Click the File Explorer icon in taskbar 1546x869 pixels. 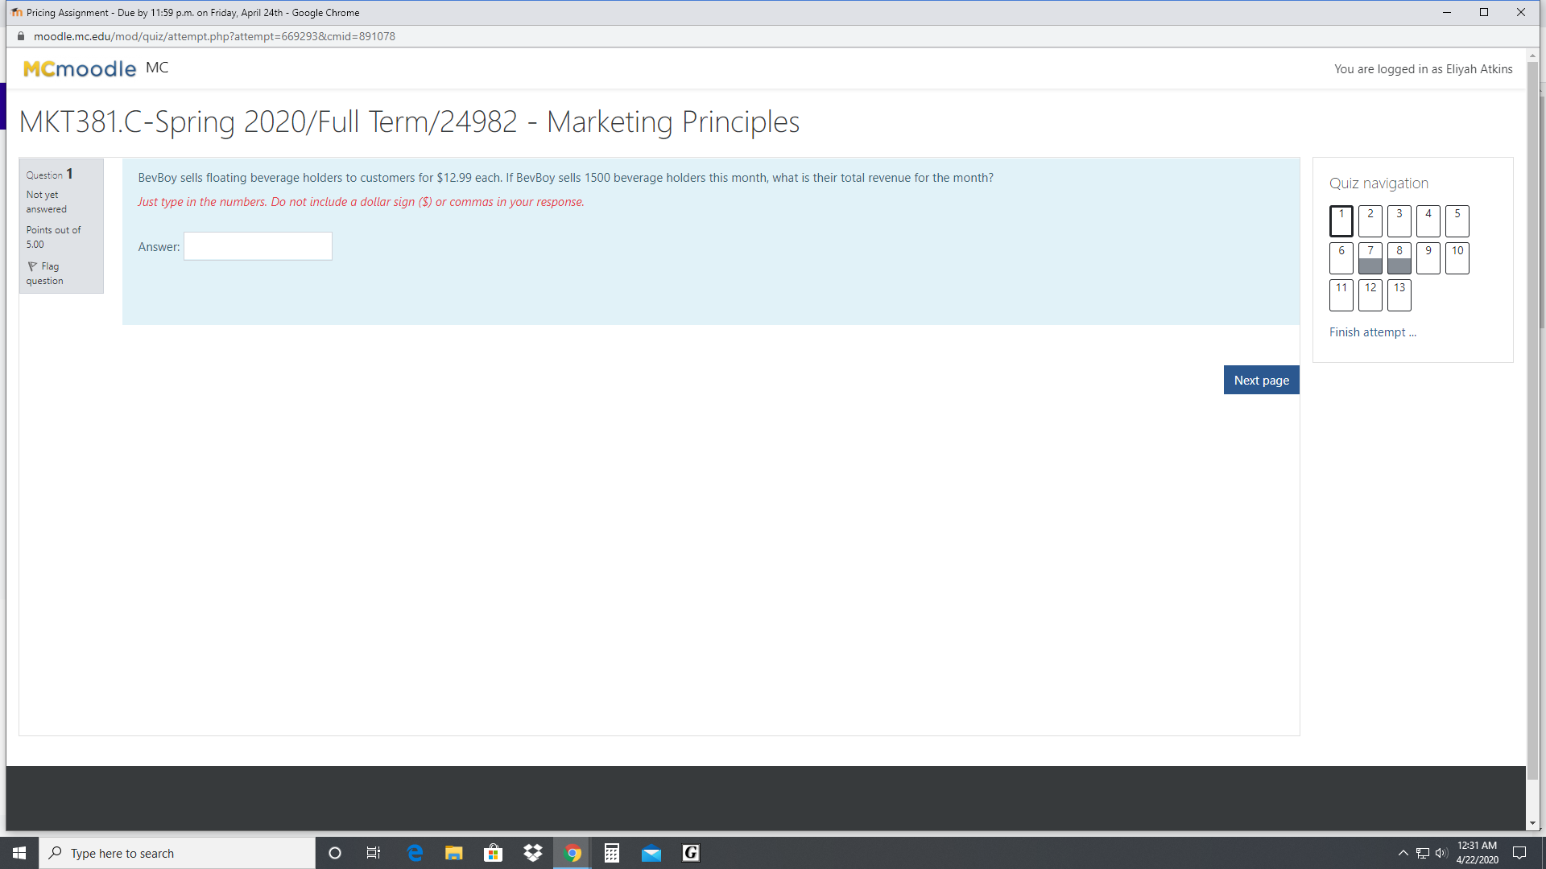[453, 853]
